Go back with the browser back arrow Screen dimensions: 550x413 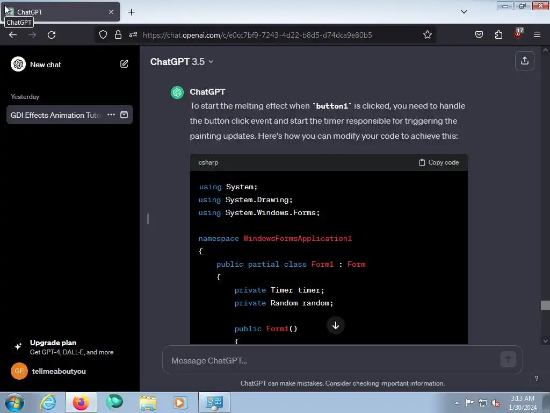13,35
